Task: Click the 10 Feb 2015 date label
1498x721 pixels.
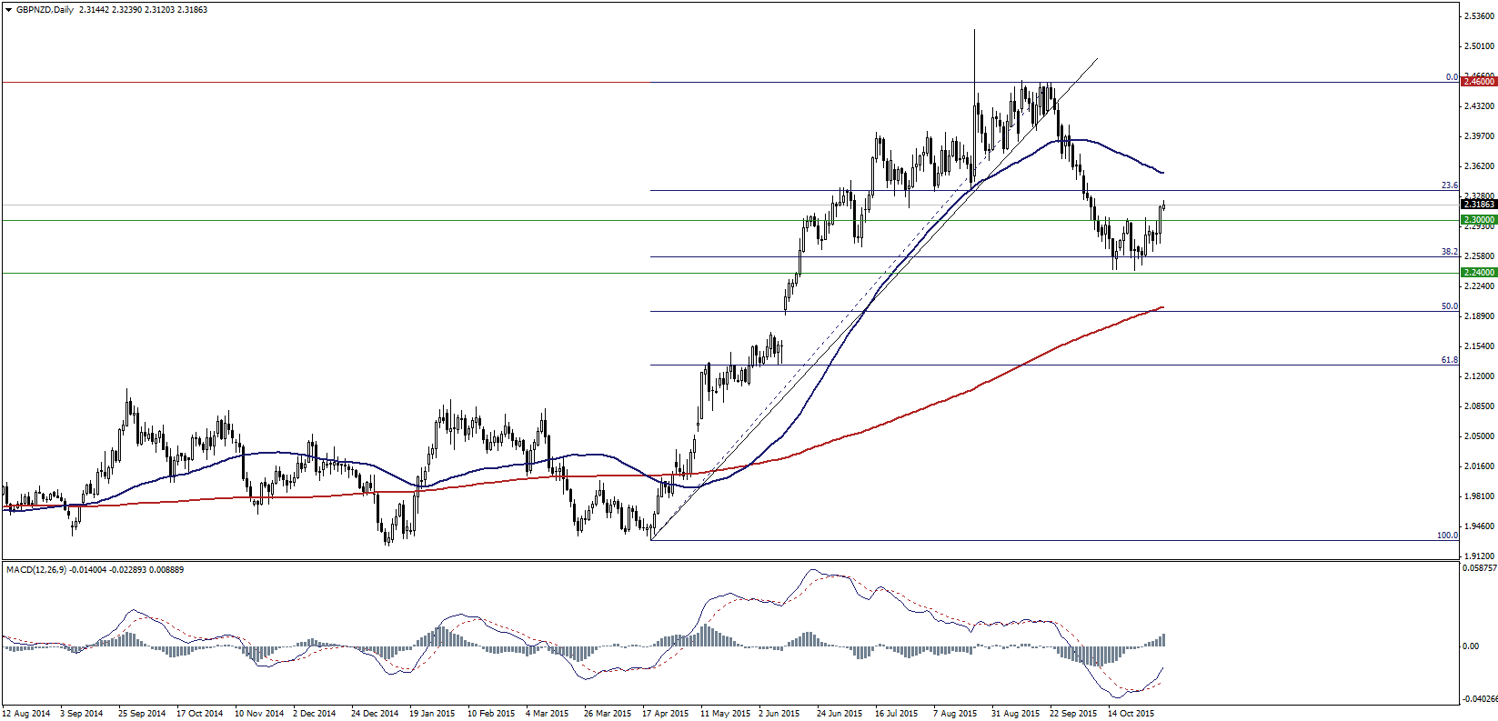Action: coord(491,714)
